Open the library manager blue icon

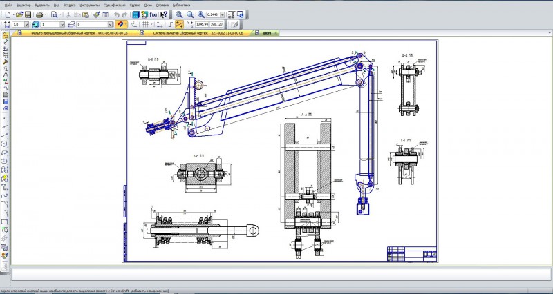tap(135, 14)
